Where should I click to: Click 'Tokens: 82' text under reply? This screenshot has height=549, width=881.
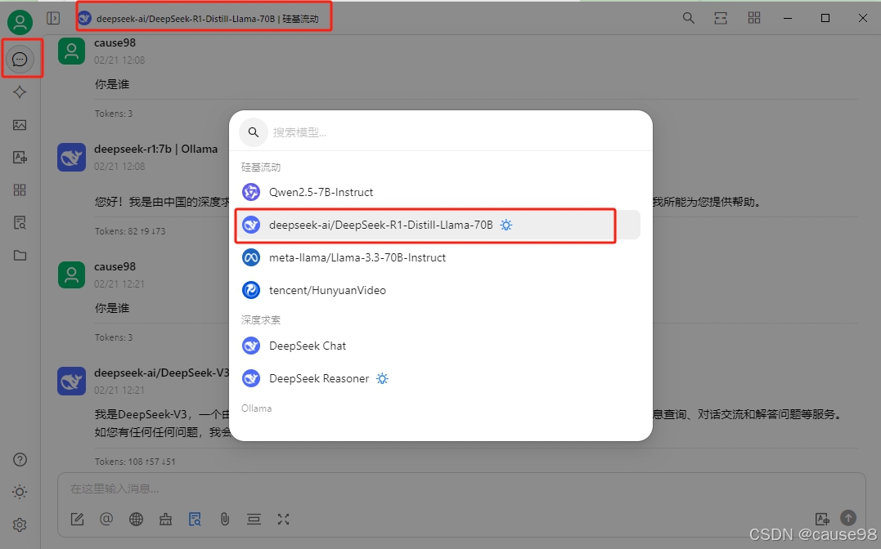click(x=130, y=231)
